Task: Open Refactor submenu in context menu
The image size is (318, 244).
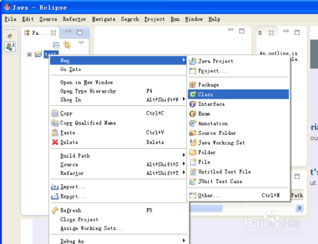Action: point(118,173)
